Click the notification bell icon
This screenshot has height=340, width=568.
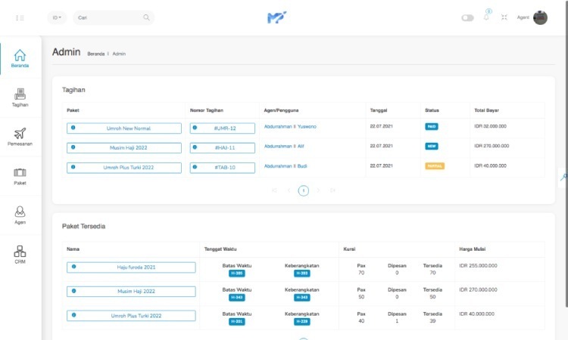pyautogui.click(x=486, y=17)
